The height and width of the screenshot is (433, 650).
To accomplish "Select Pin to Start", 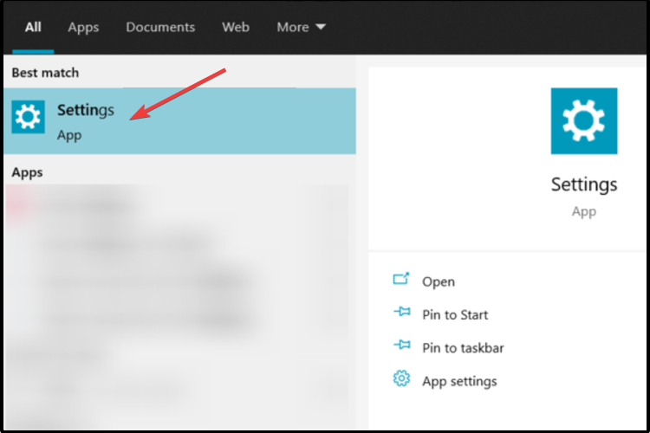I will click(x=455, y=315).
